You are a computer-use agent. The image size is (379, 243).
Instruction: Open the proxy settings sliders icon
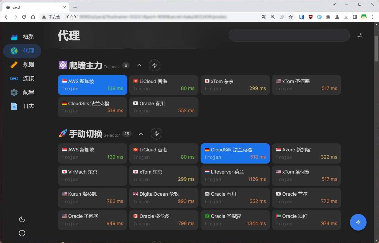pyautogui.click(x=360, y=35)
